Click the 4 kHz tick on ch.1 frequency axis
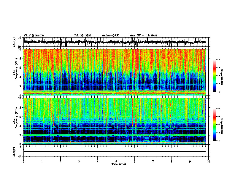The image size is (235, 181). click(20, 77)
